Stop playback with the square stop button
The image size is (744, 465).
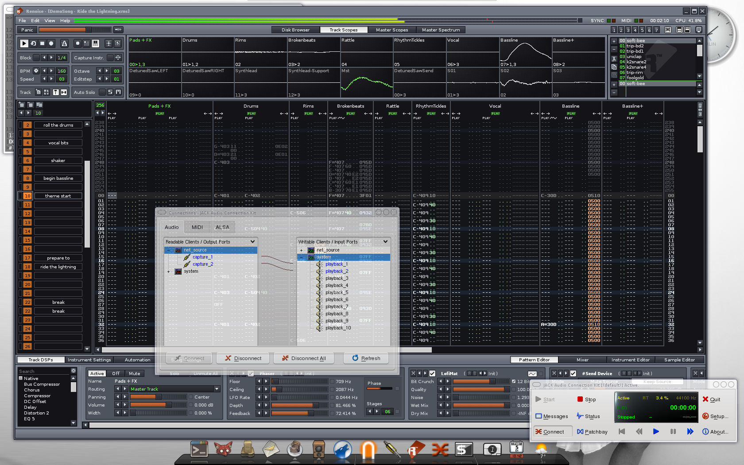[42, 43]
